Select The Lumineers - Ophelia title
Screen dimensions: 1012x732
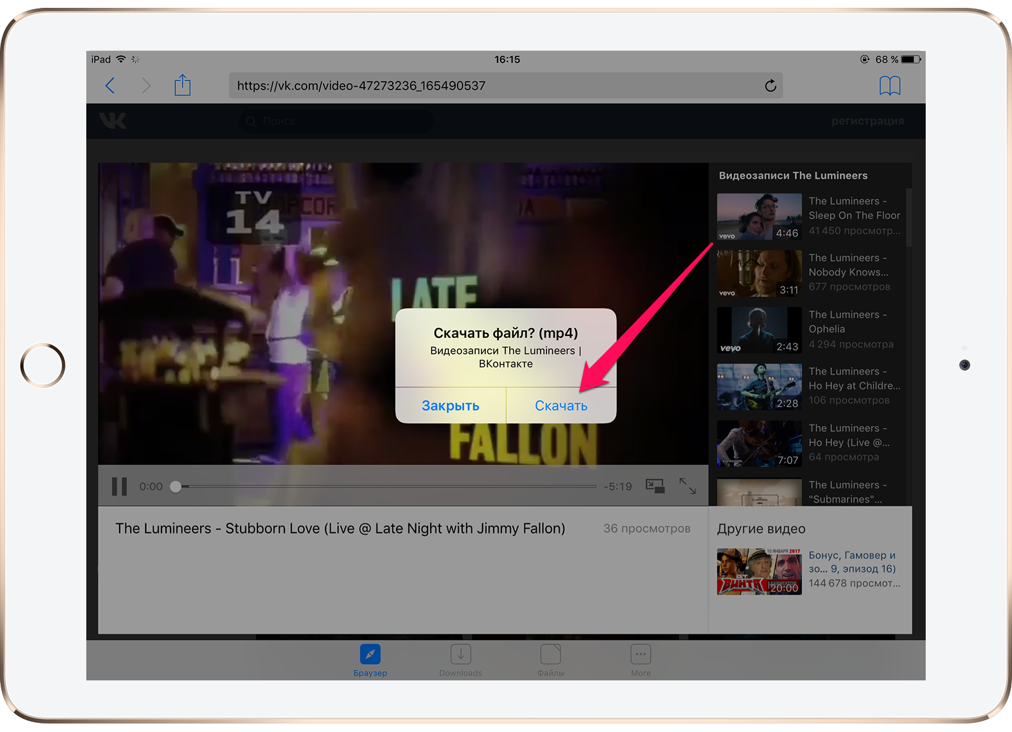pos(848,322)
